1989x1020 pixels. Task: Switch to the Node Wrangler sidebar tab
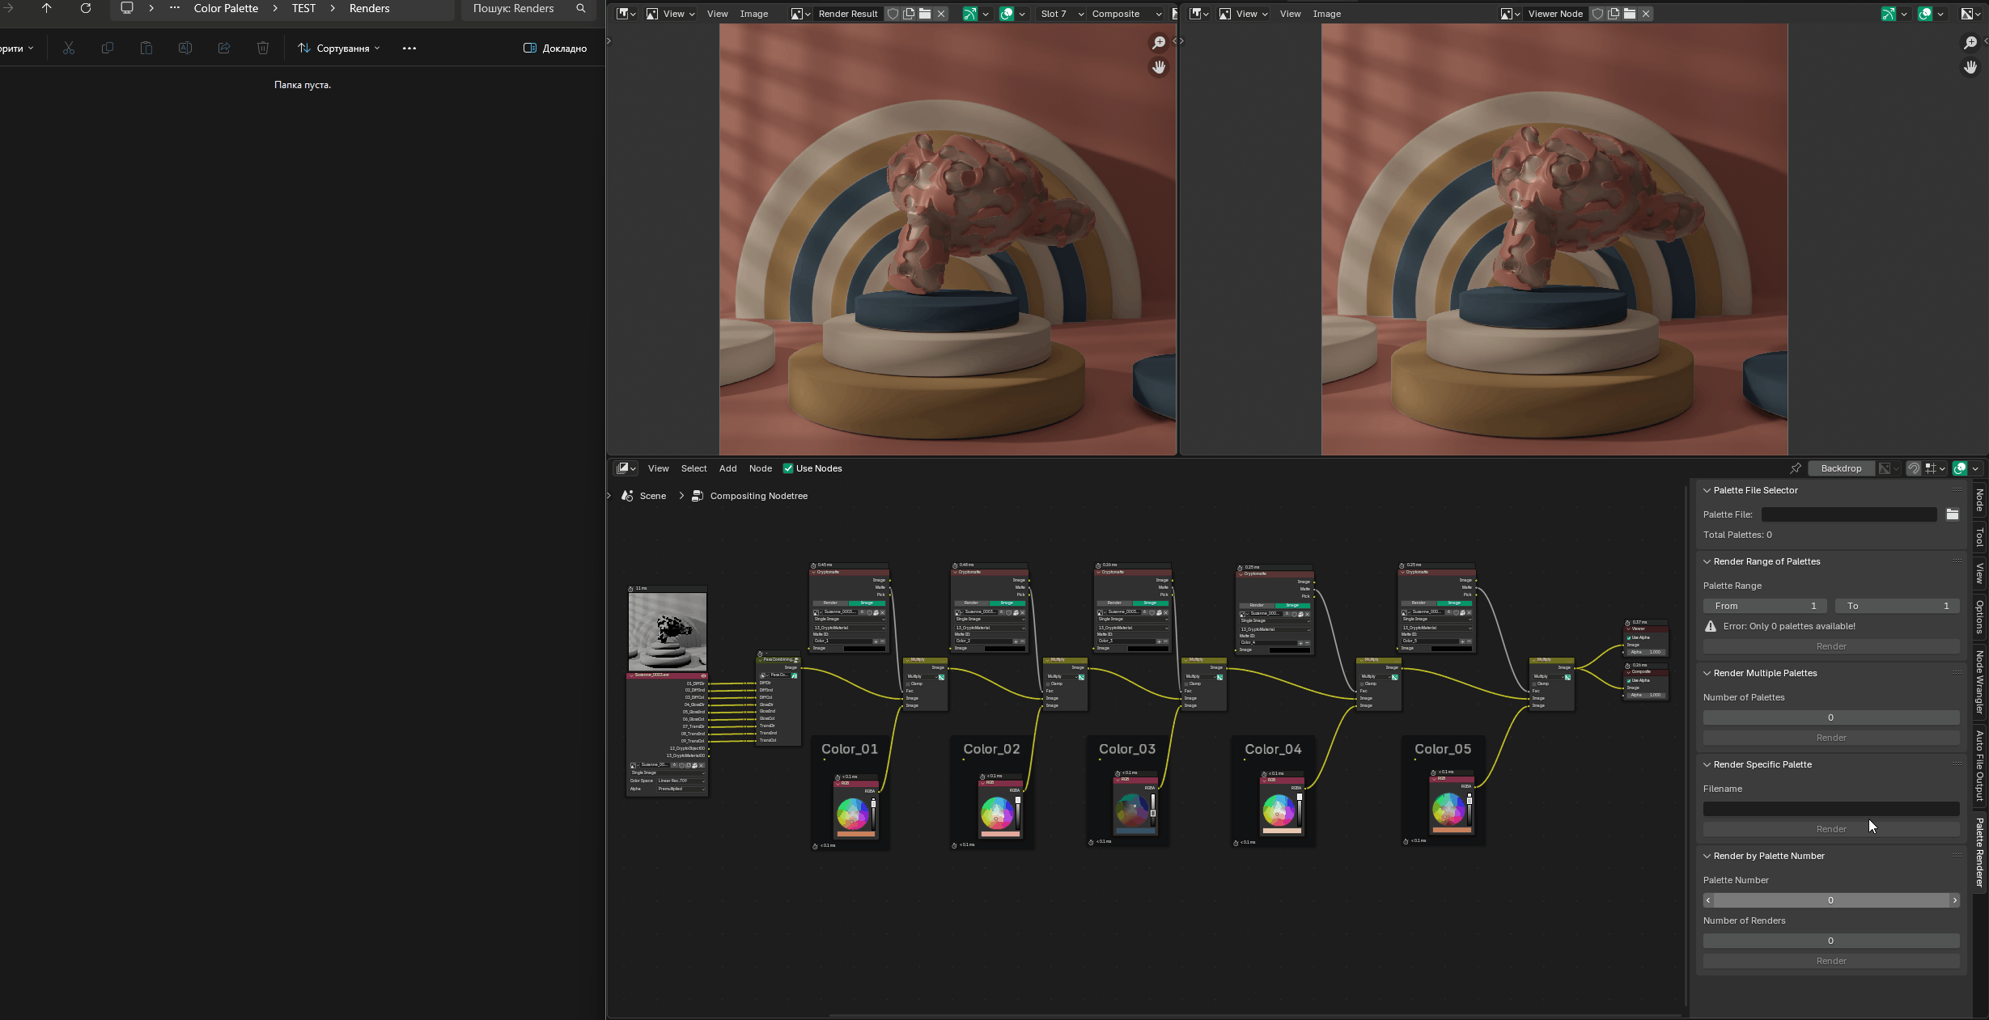click(x=1979, y=683)
